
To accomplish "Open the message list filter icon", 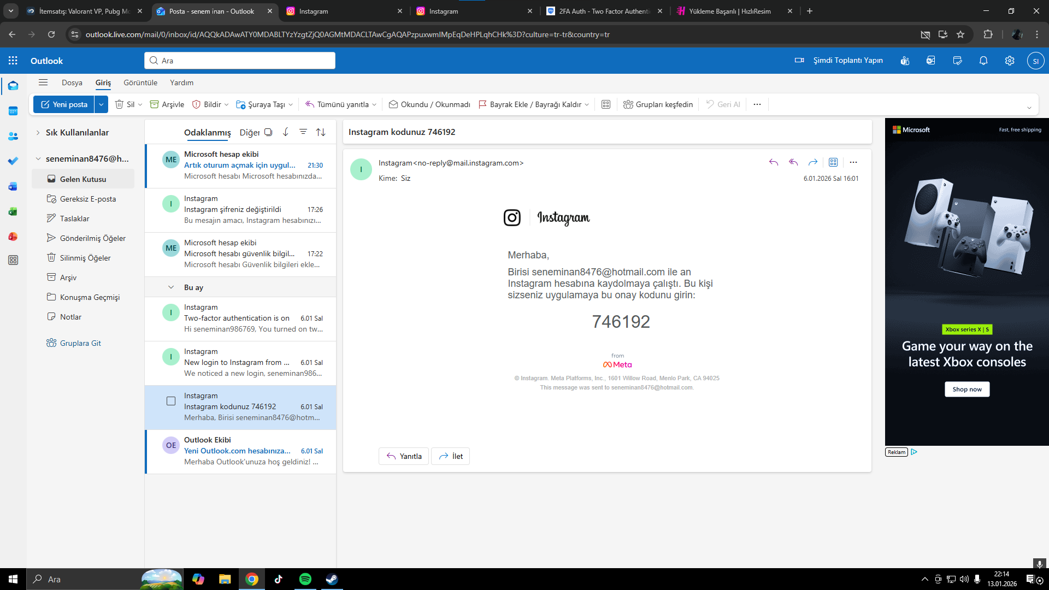I will (303, 132).
